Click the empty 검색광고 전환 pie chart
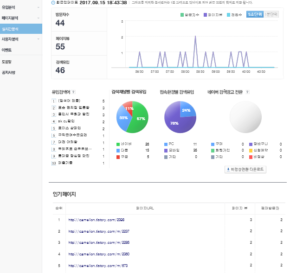Image resolution: width=290 pixels, height=273 pixels. pyautogui.click(x=245, y=117)
